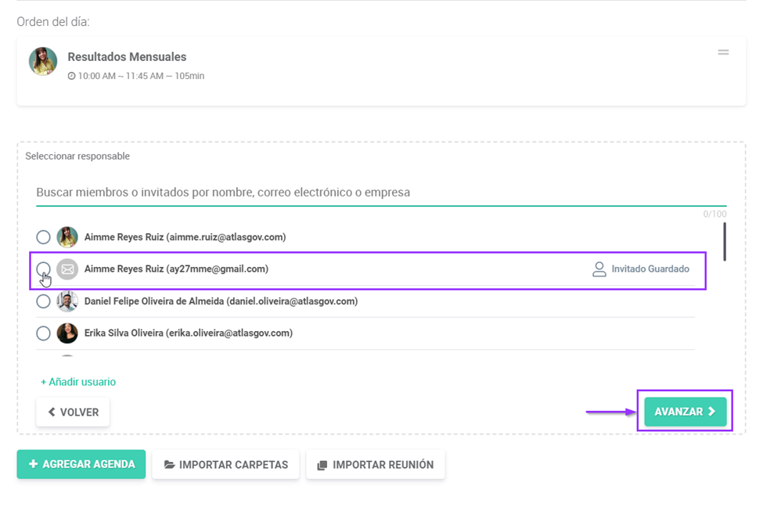
Task: Click Daniel Felipe Oliveira's avatar
Action: coord(67,301)
